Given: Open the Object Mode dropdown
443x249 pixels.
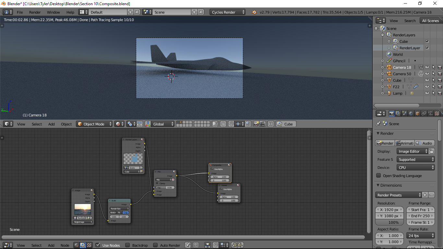Looking at the screenshot, I should 94,124.
